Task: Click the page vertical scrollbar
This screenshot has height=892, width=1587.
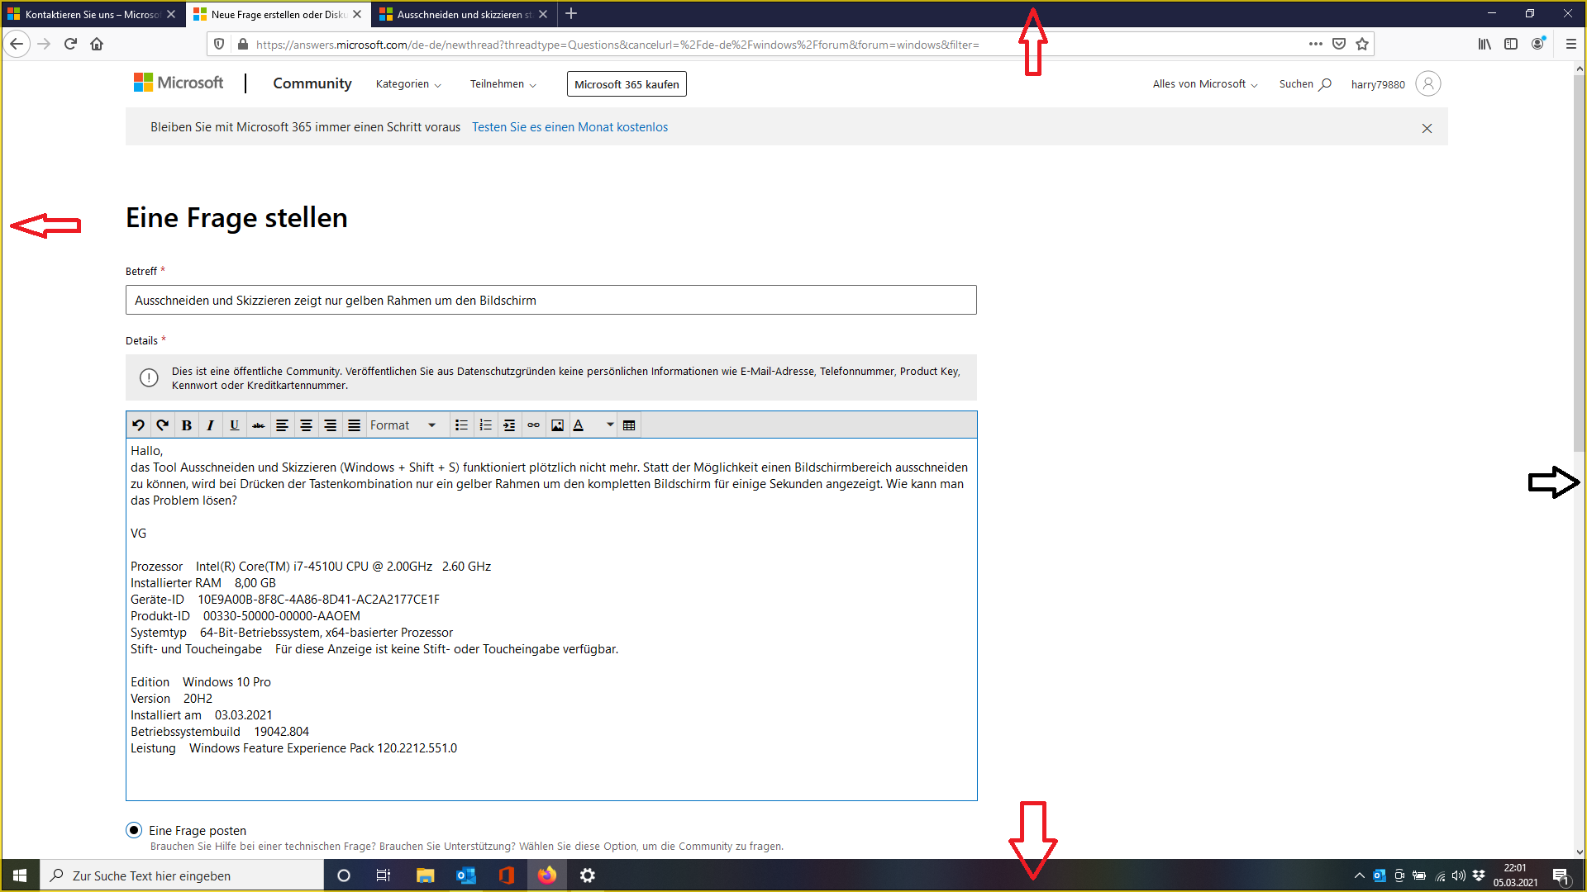Action: pyautogui.click(x=1579, y=264)
